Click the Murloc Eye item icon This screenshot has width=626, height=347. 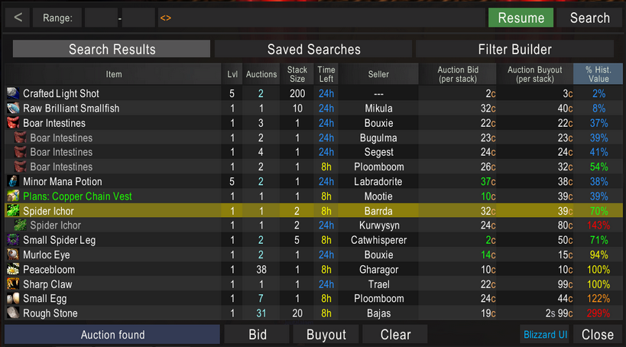(x=13, y=255)
